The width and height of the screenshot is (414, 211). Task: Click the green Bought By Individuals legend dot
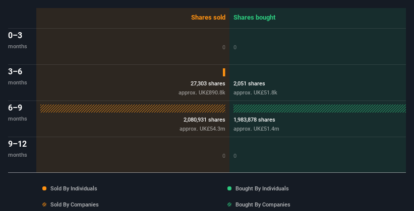click(229, 188)
